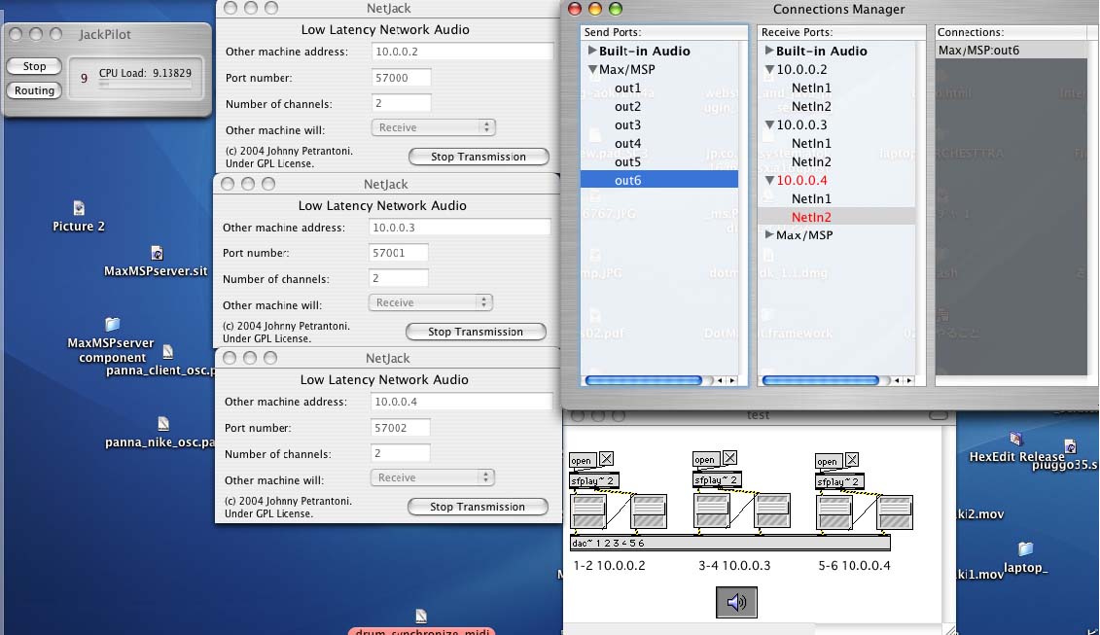
Task: Collapse the Max/MSP group in Send Ports
Action: tap(592, 70)
